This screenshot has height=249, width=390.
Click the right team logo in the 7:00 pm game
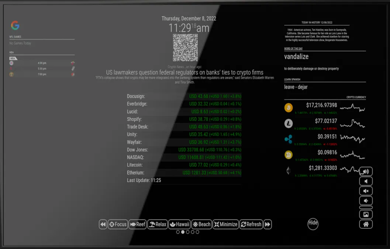[x=73, y=75]
